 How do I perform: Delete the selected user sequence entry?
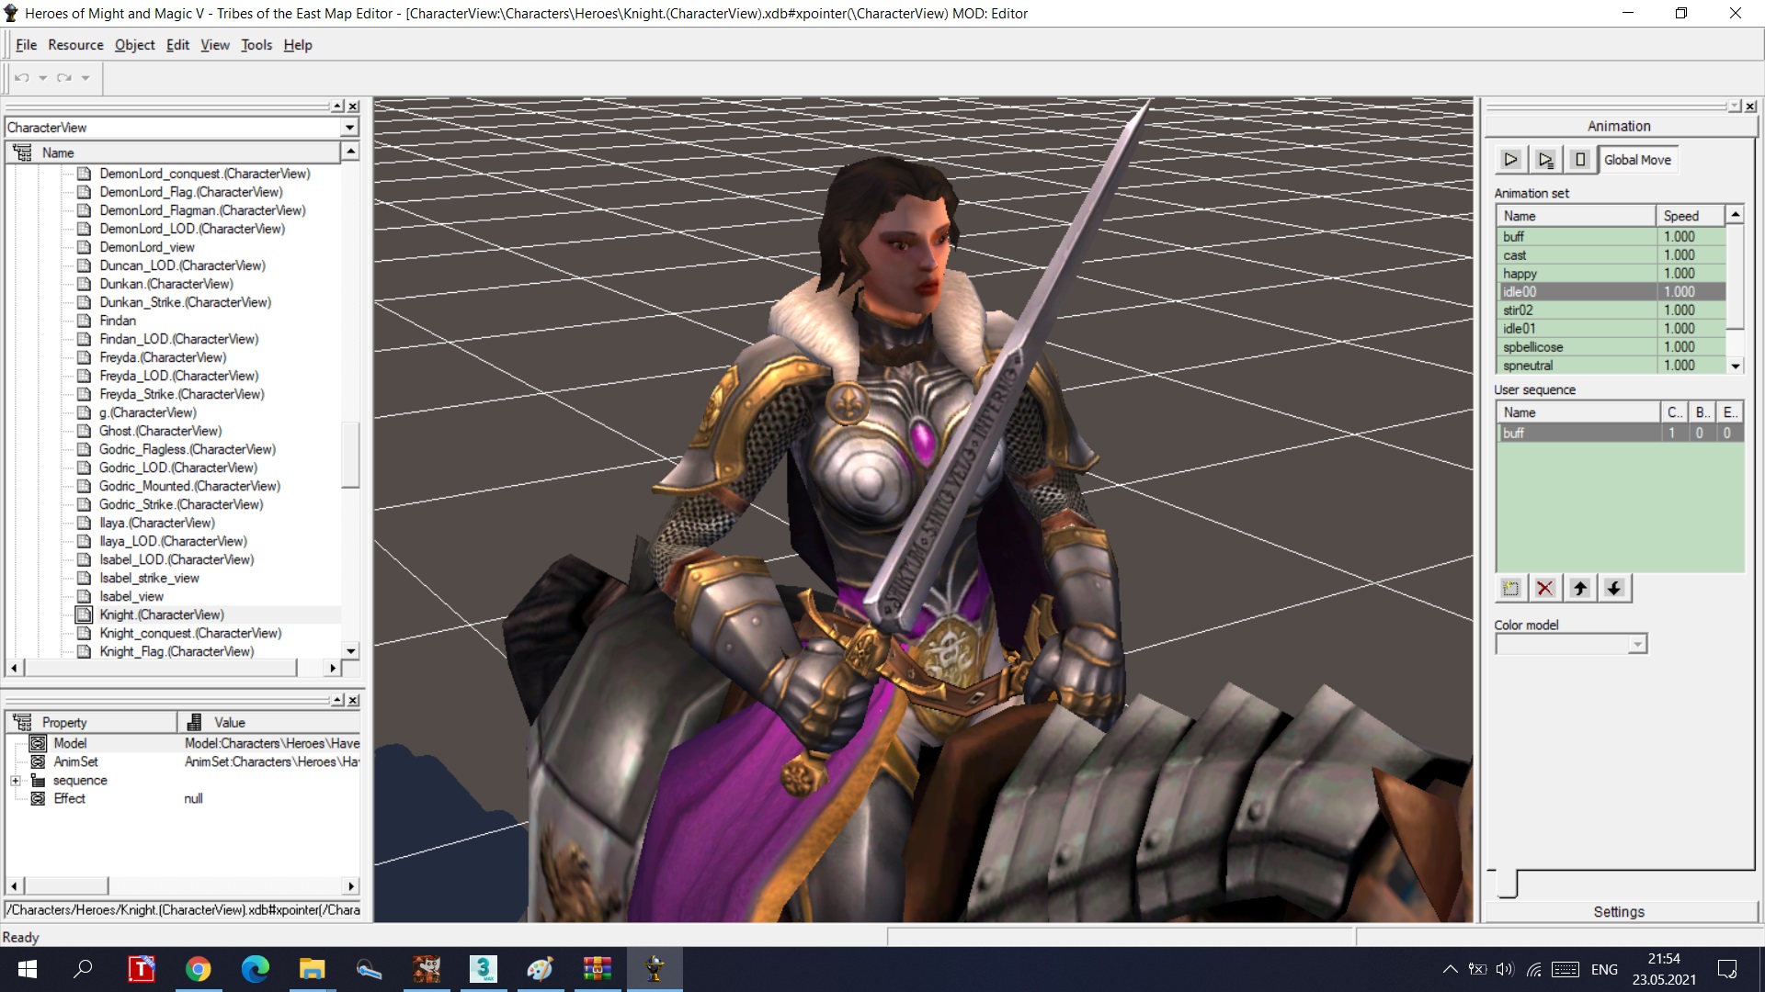(x=1545, y=588)
